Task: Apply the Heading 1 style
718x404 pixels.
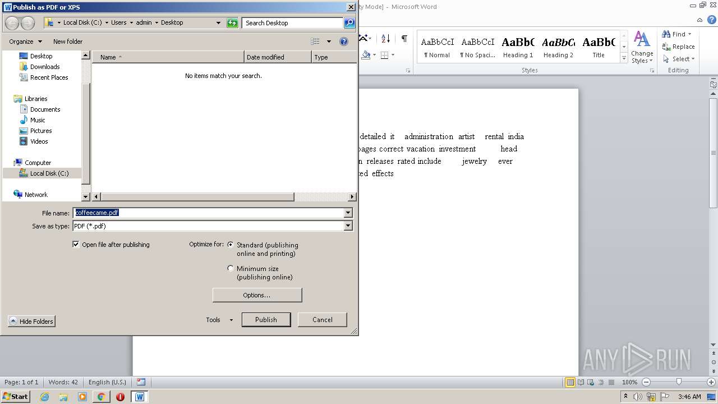Action: (x=518, y=47)
